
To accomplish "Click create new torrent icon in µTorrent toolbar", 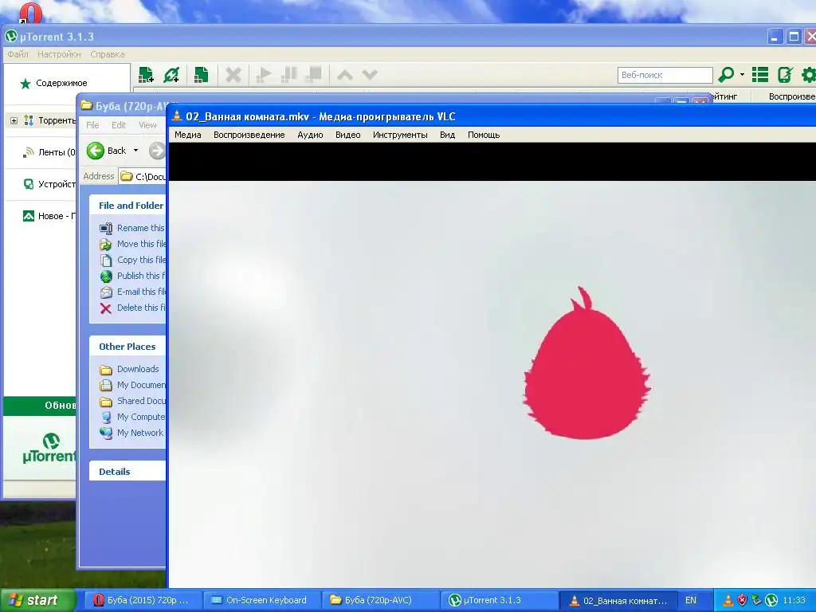I will (201, 75).
